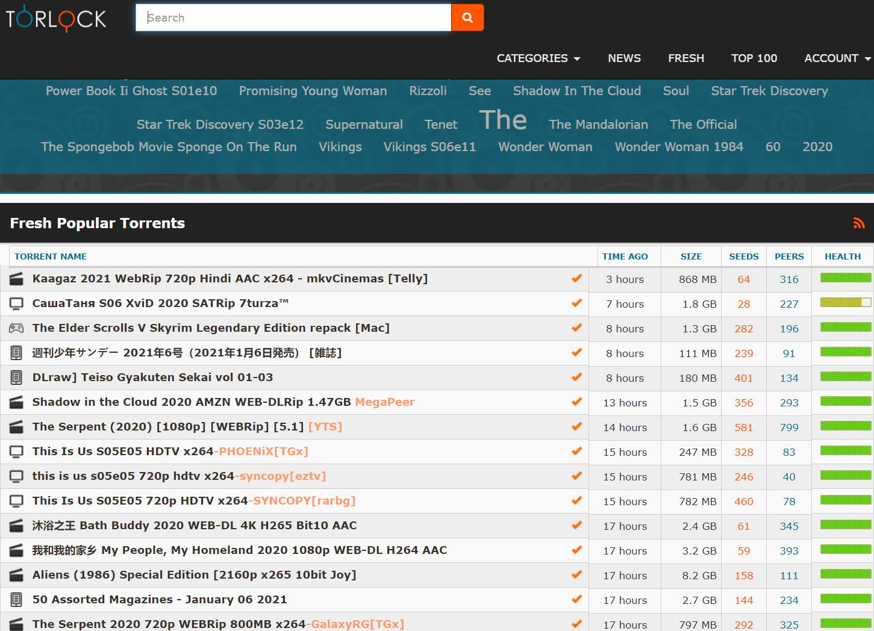Click the movie icon beside My People, My Homeland
Screen dimensions: 874x631
point(16,550)
